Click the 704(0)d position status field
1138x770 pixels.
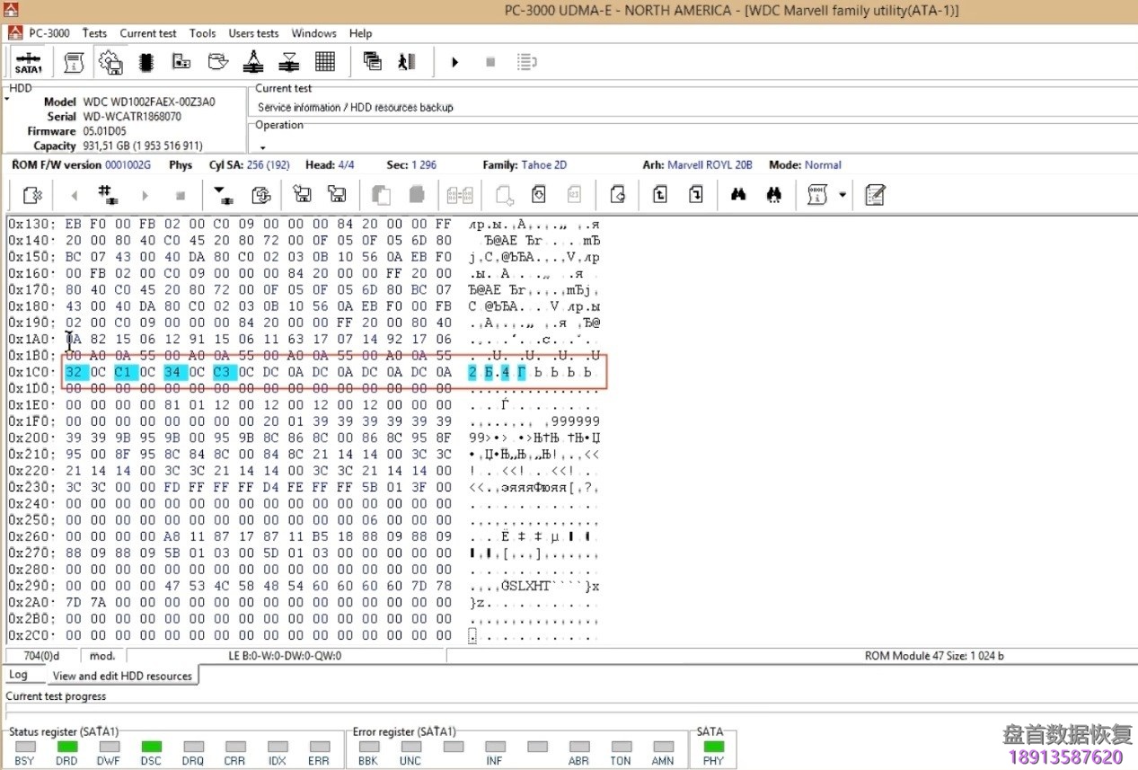point(40,656)
